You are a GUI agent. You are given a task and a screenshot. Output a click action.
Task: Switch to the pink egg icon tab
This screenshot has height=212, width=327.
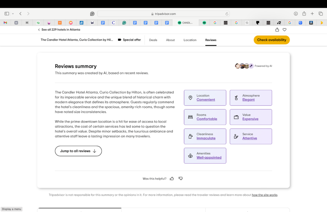[49, 23]
